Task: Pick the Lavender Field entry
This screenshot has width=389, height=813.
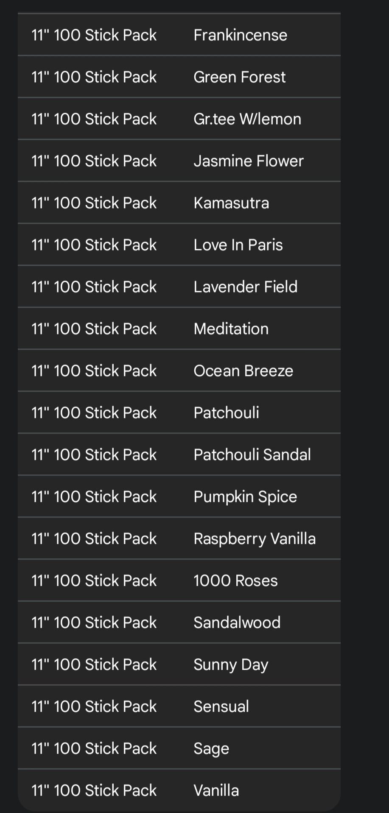Action: coord(245,287)
